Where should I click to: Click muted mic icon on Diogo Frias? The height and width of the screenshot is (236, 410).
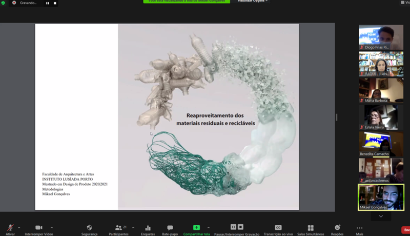(x=362, y=47)
